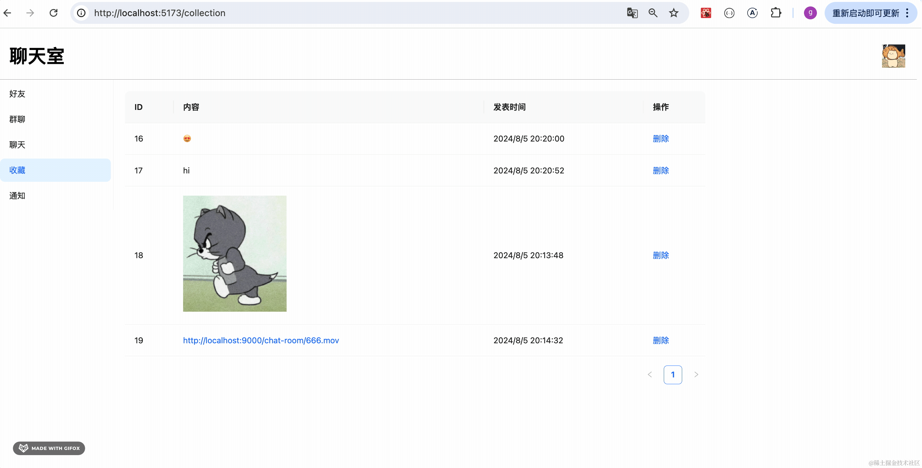Open the purple 'g' profile avatar
This screenshot has height=468, width=922.
[810, 13]
